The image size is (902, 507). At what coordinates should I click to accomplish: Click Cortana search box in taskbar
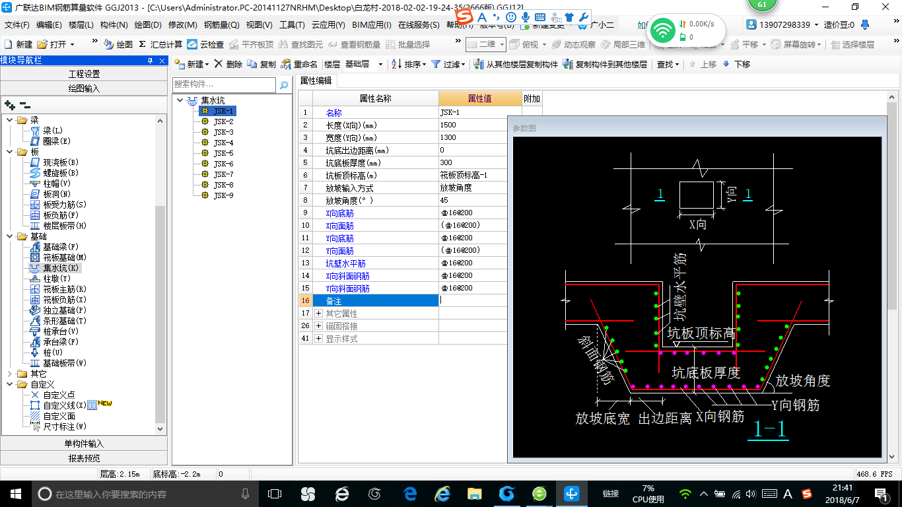145,493
